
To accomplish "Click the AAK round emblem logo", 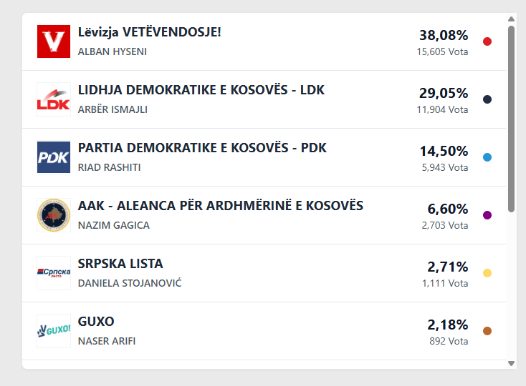I will pyautogui.click(x=54, y=215).
